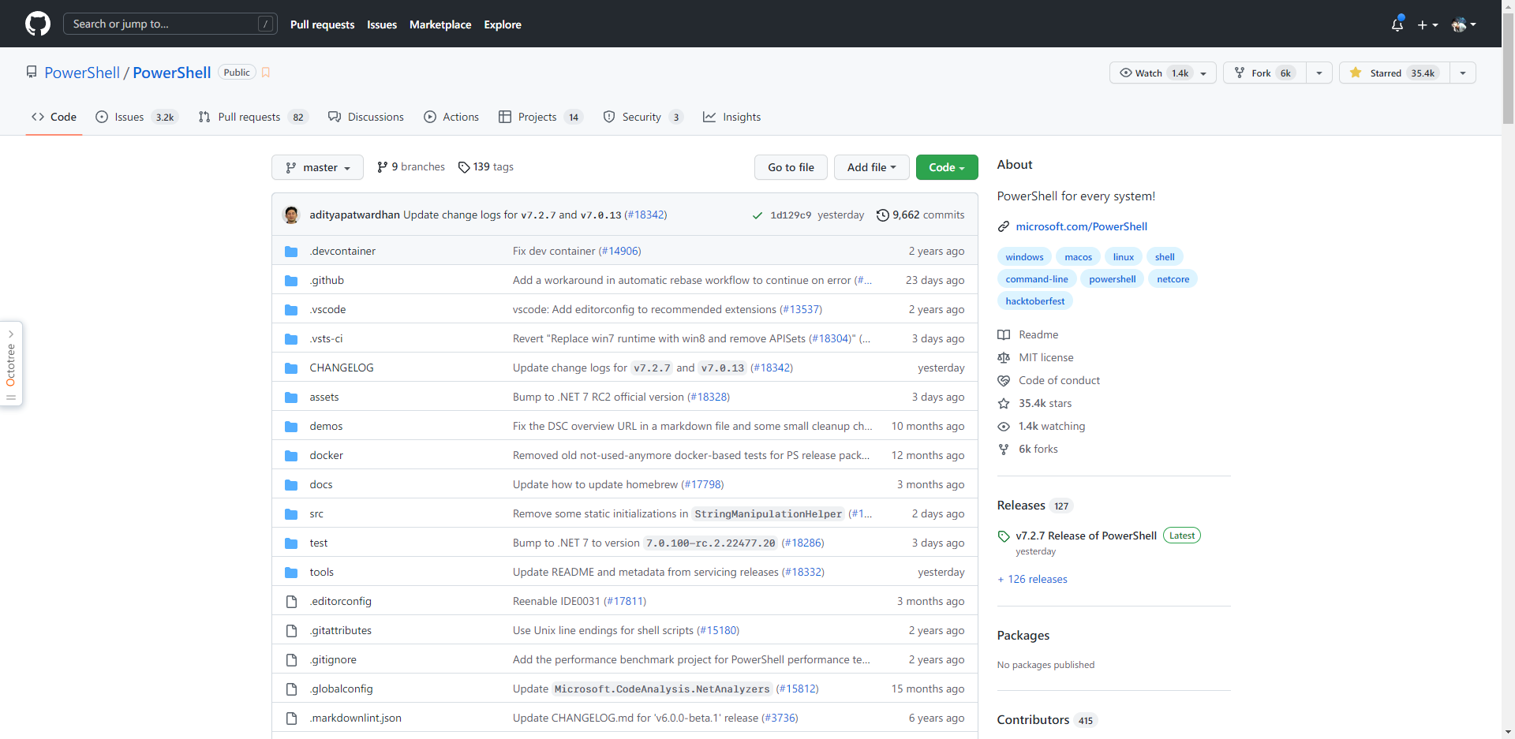Click the GitHub logo

[x=37, y=24]
